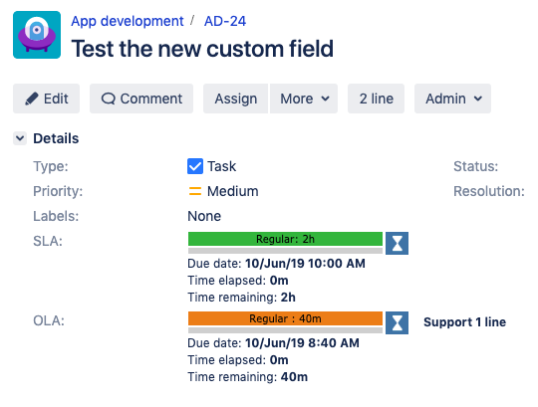Click the pencil icon on Edit
The height and width of the screenshot is (407, 538).
point(32,99)
